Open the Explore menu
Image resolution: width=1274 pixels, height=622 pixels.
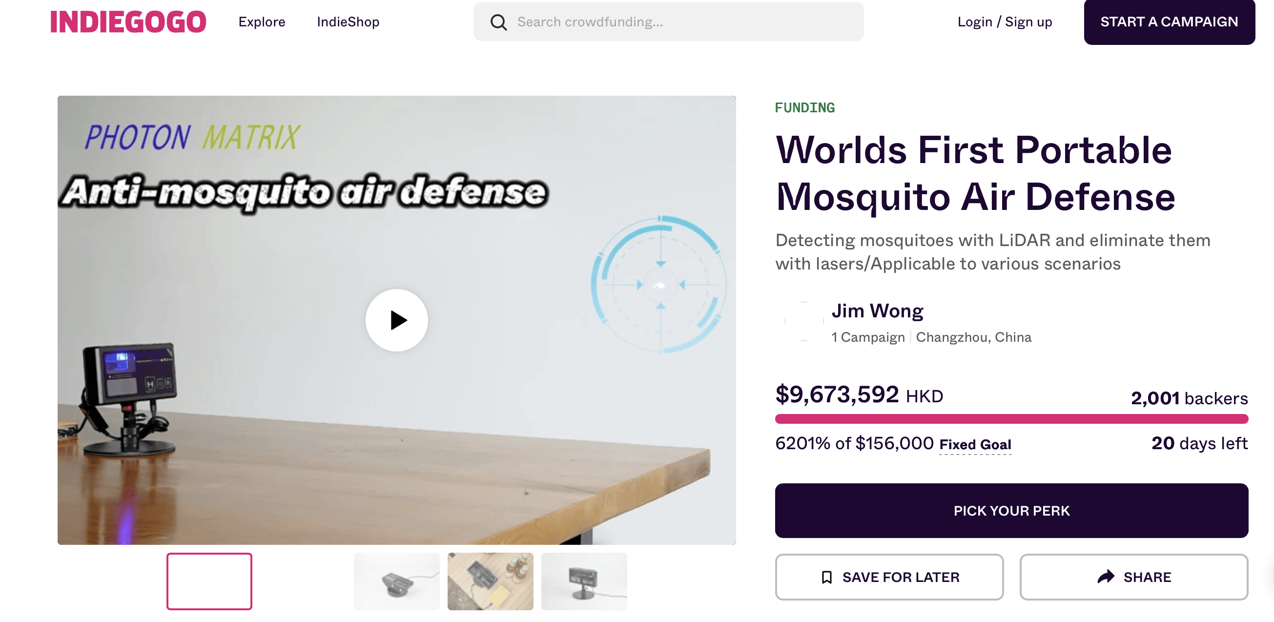click(262, 22)
